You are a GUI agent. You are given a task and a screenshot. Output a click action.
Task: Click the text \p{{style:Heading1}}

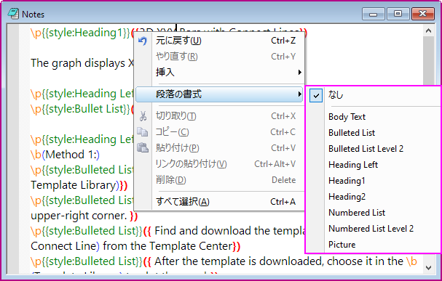pos(81,33)
